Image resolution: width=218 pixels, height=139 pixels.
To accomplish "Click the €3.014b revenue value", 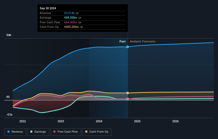I will [69, 13].
